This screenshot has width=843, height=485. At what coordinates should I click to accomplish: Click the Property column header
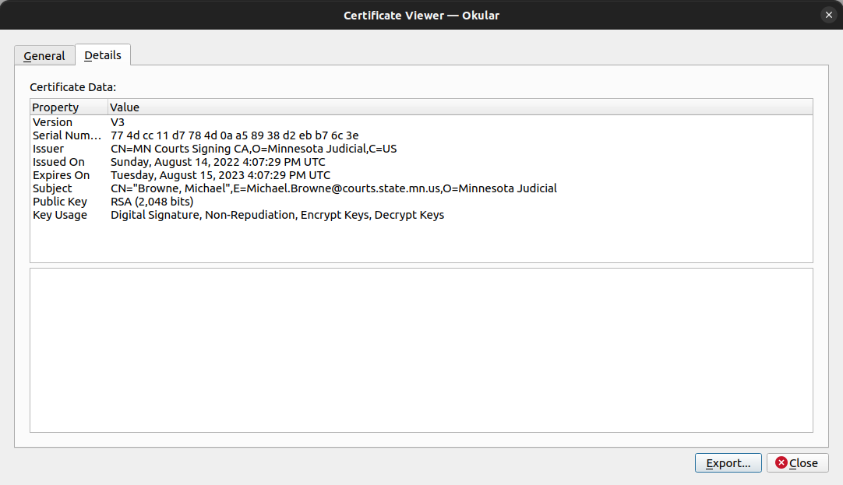[x=69, y=107]
